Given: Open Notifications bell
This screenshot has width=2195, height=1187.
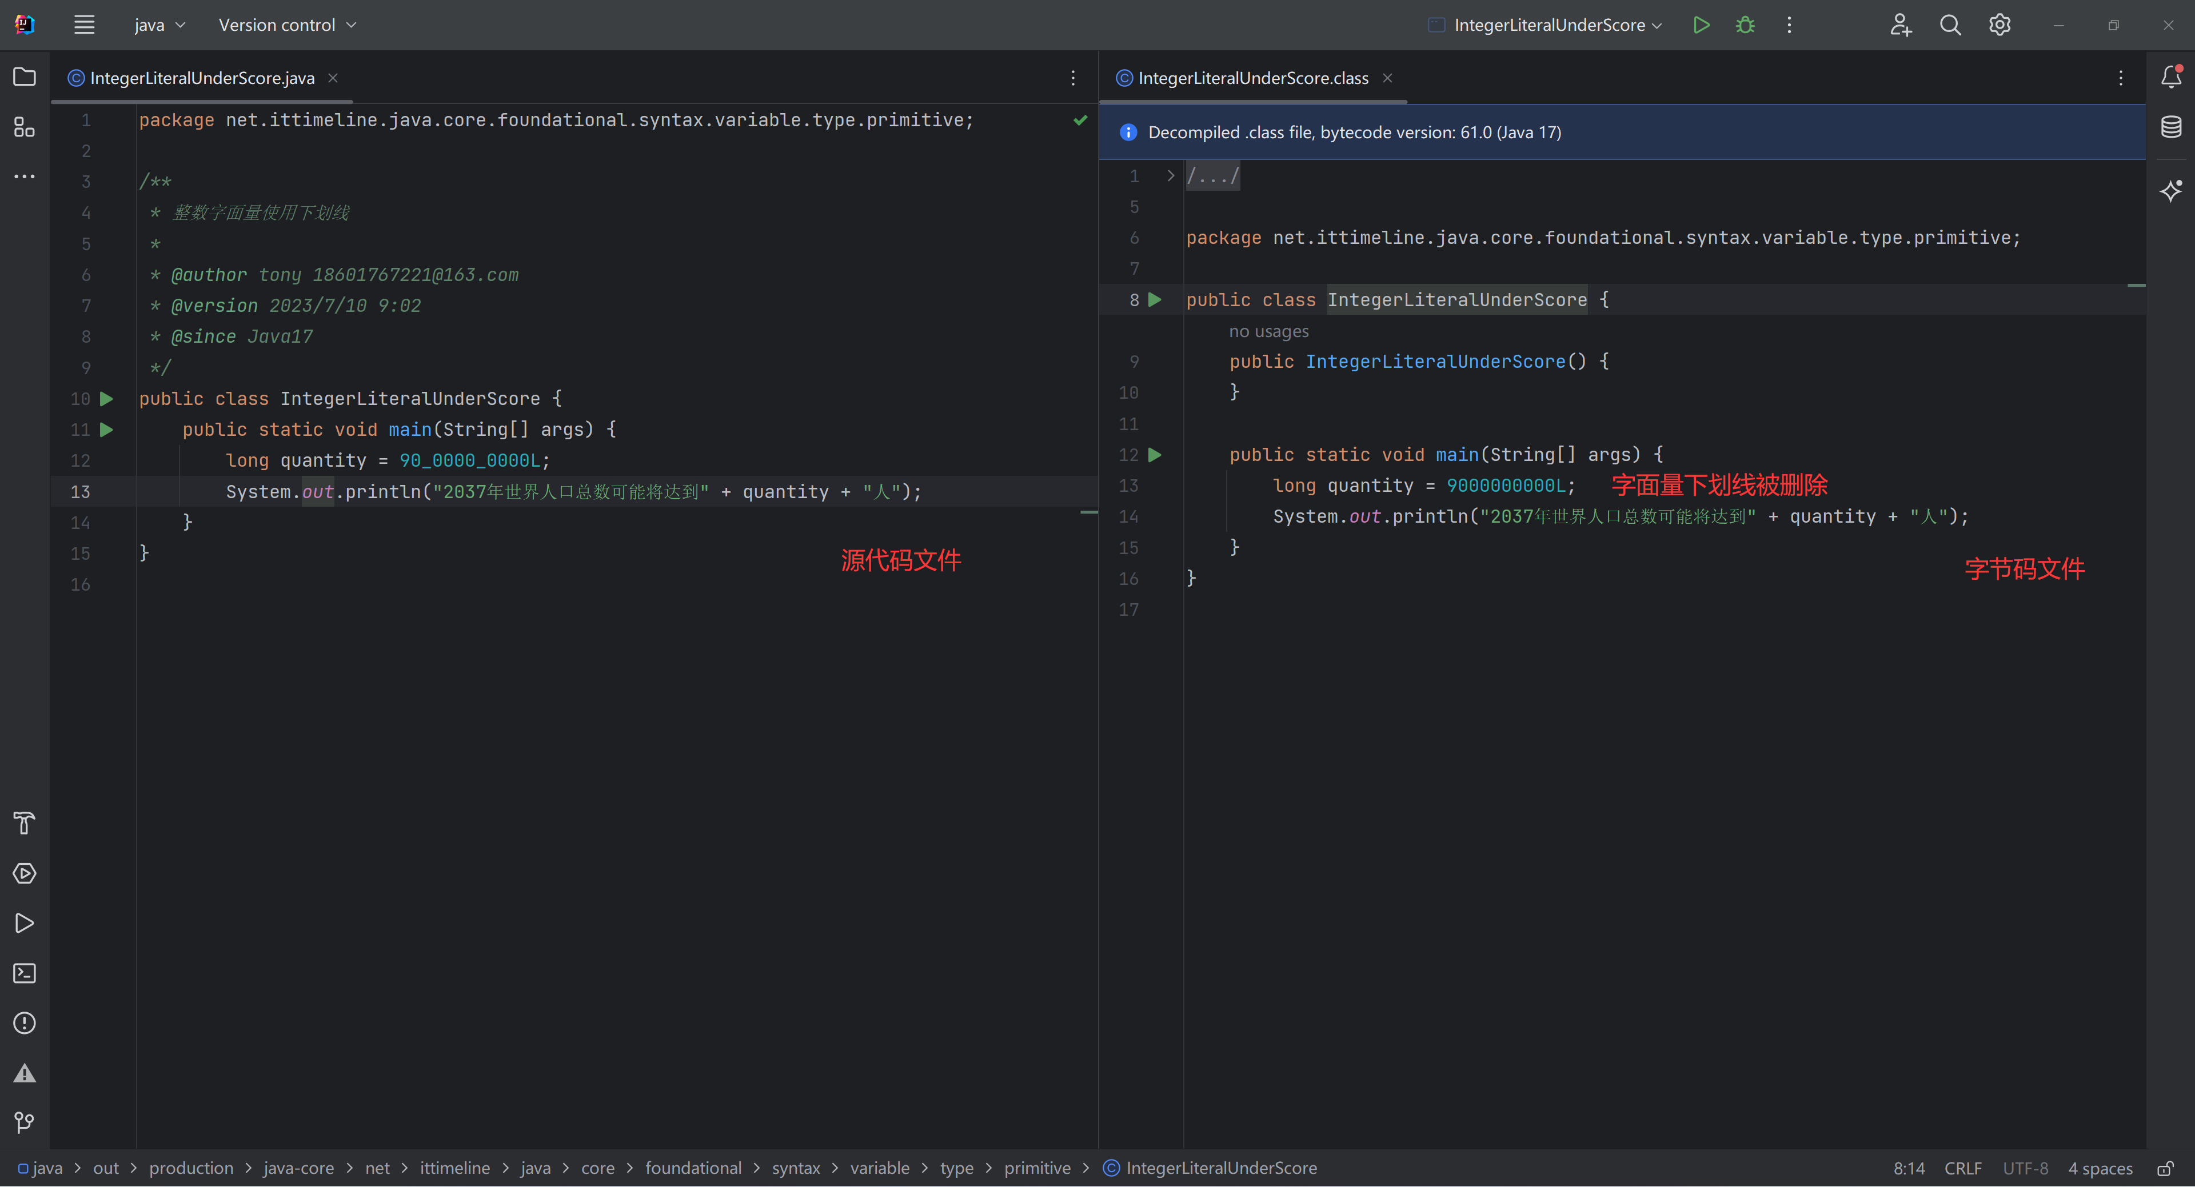Looking at the screenshot, I should 2171,78.
